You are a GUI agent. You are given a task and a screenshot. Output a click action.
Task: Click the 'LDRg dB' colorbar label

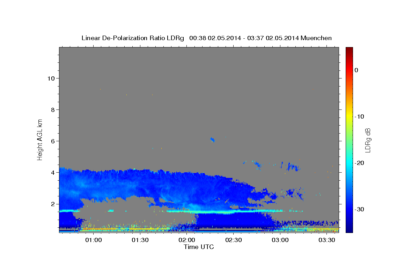[x=367, y=140]
